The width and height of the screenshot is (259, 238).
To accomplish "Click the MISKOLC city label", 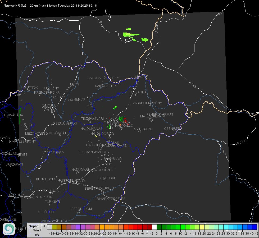I will pos(49,105).
